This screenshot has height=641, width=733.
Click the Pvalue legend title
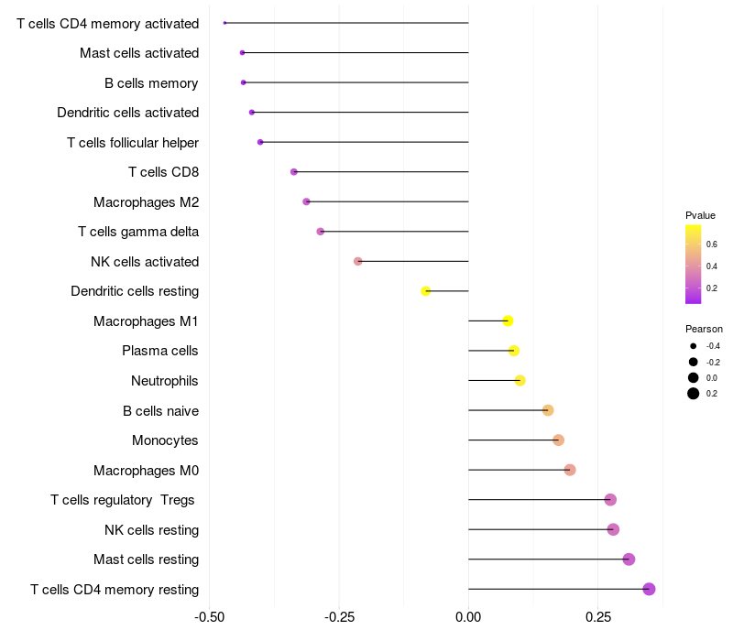700,215
